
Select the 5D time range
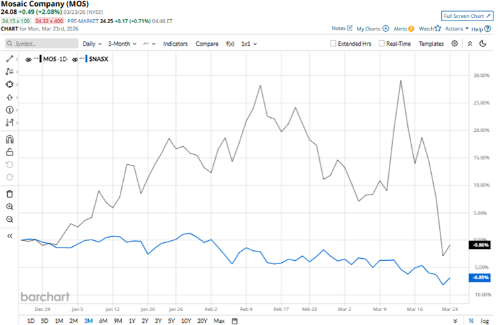point(44,321)
